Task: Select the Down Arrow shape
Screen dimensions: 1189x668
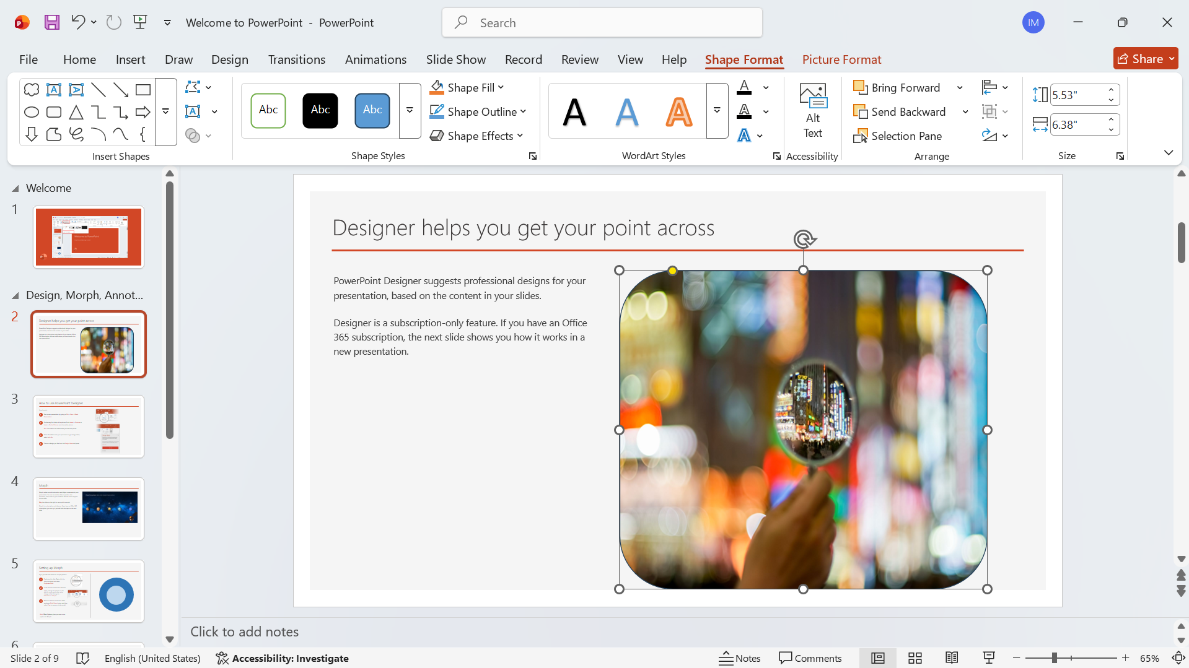Action: click(x=32, y=134)
